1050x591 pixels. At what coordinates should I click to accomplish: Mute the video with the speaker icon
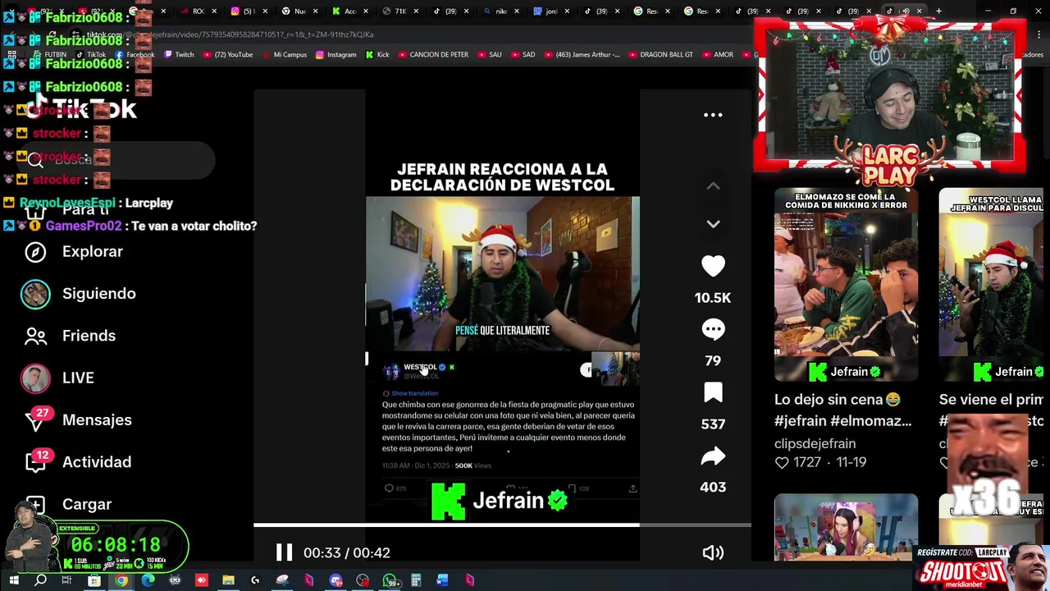(x=713, y=552)
